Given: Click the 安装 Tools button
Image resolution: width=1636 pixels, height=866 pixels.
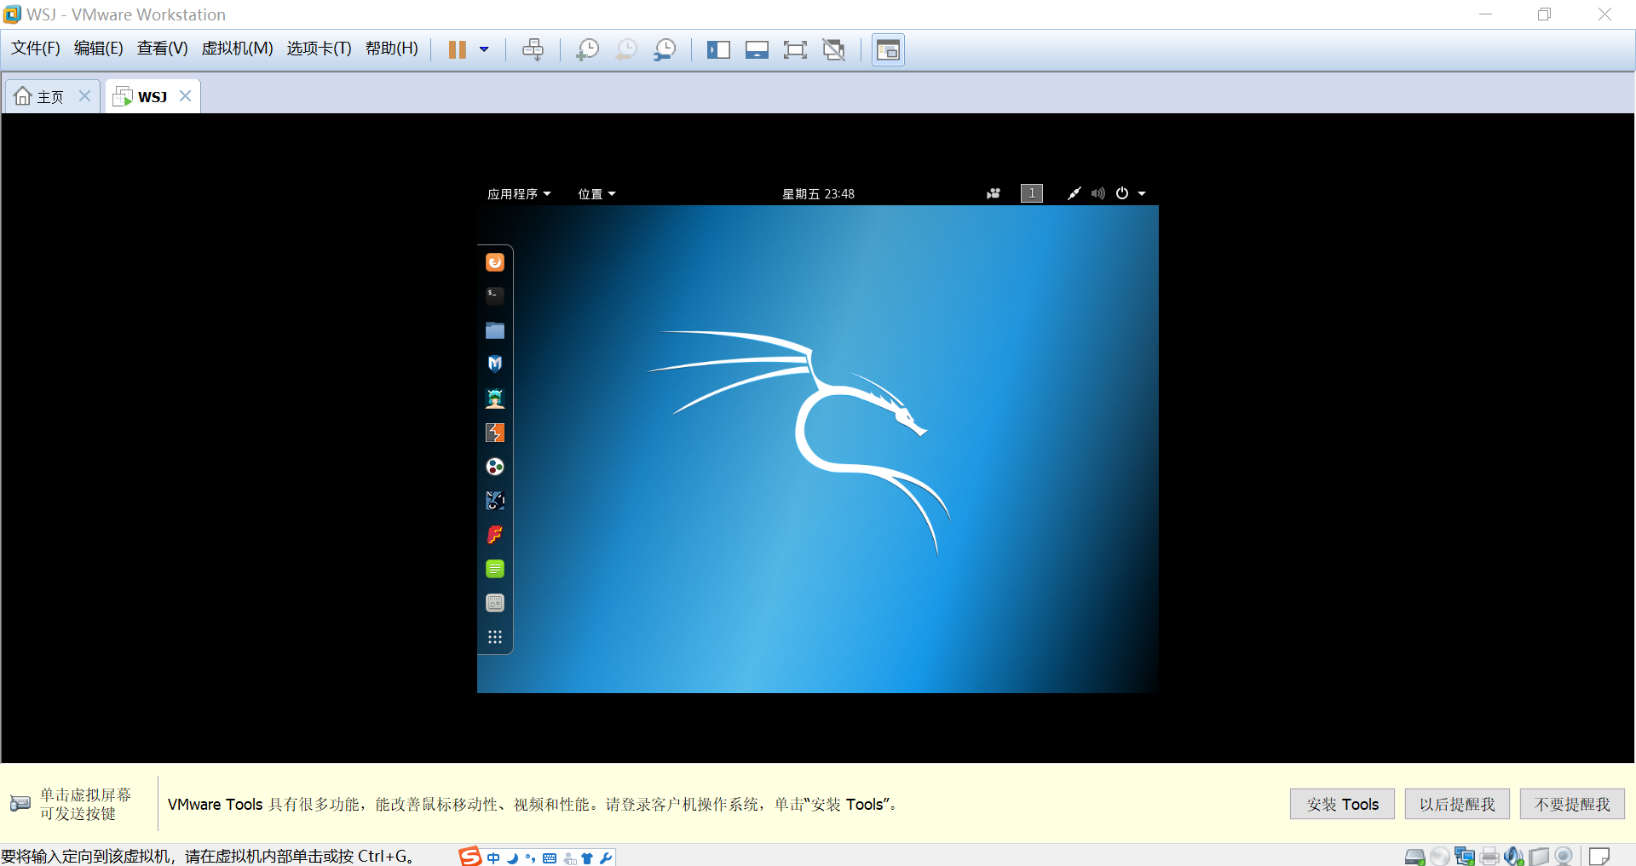Looking at the screenshot, I should [1342, 804].
